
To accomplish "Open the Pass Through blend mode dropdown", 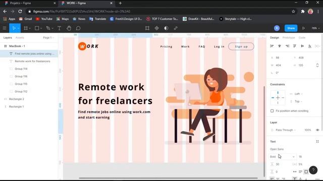I will 286,130.
